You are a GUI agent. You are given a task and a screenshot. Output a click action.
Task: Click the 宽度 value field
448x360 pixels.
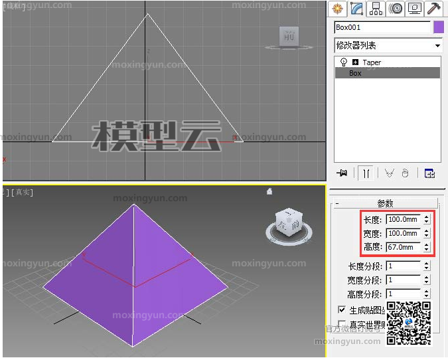[x=403, y=233]
